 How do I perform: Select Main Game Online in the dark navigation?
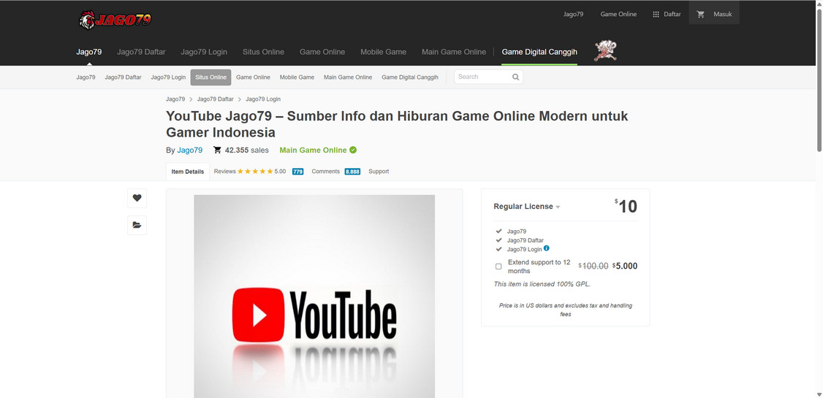click(x=453, y=52)
